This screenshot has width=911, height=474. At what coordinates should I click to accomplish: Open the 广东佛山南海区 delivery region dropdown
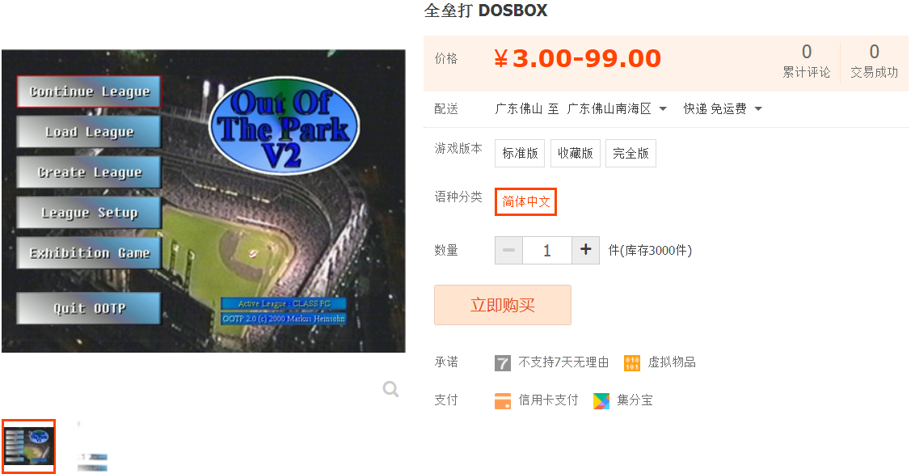tap(617, 108)
